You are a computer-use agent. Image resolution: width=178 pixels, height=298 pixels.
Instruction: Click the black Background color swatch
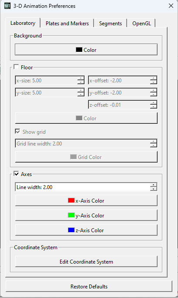[x=79, y=50]
